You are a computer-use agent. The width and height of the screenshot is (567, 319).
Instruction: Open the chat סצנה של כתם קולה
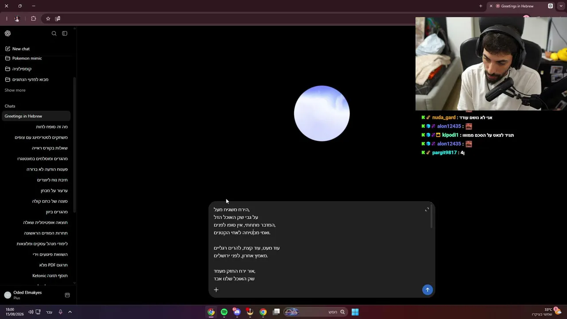35,201
